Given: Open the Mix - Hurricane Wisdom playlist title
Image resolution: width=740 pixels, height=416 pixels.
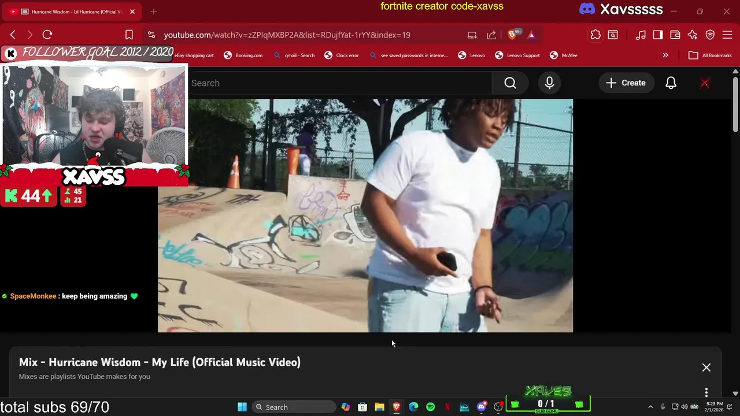Looking at the screenshot, I should click(x=160, y=362).
